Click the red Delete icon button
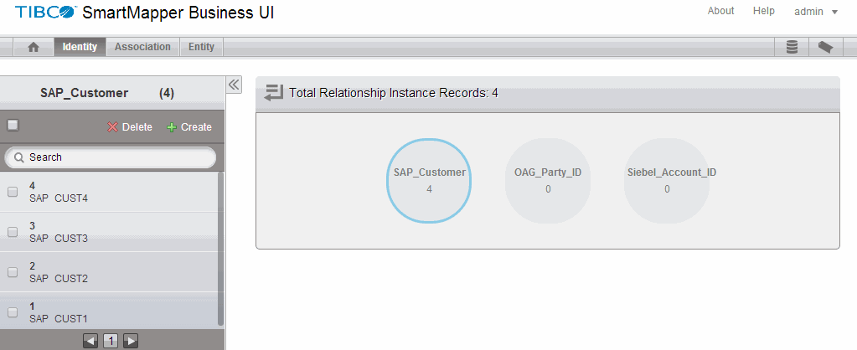 [130, 127]
